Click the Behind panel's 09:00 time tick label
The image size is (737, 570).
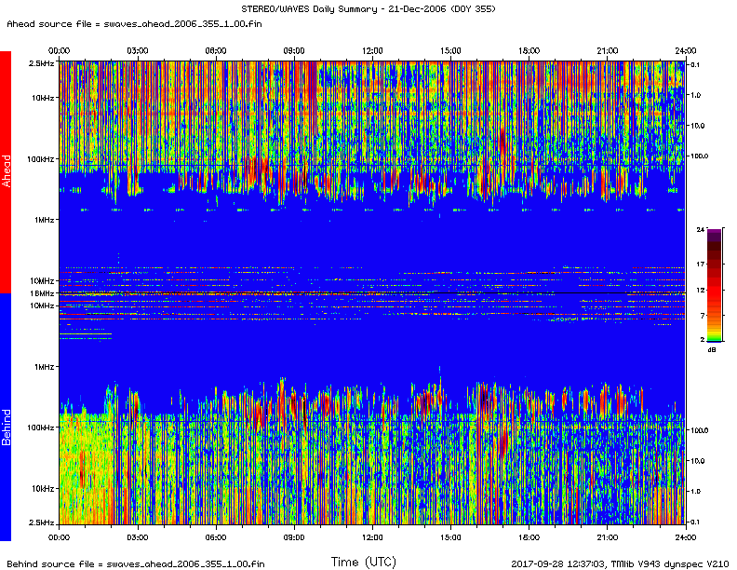[x=294, y=537]
